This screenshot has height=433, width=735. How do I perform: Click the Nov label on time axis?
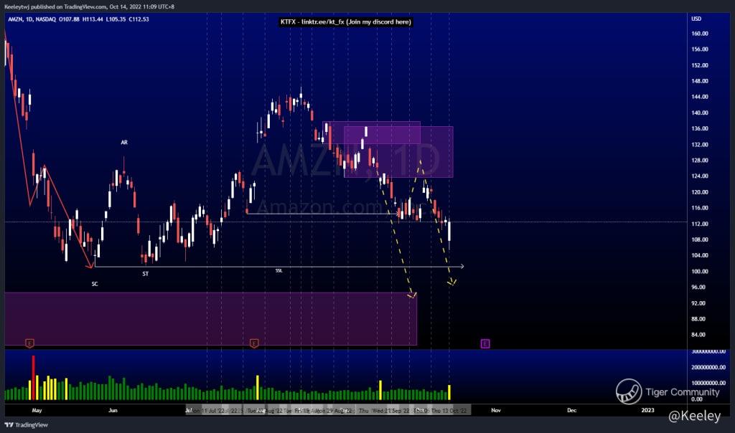coord(496,410)
